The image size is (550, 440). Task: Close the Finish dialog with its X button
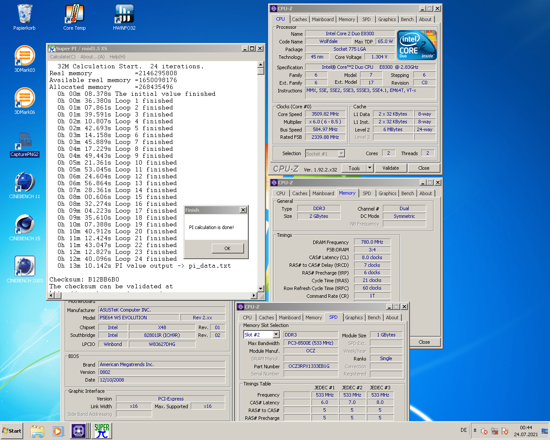243,210
